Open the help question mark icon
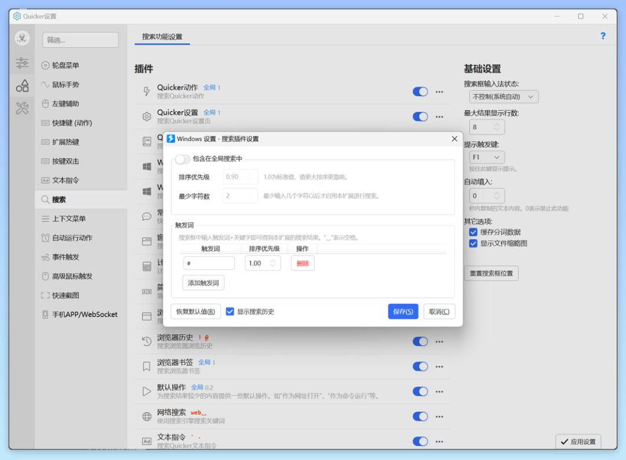The height and width of the screenshot is (460, 626). tap(603, 36)
